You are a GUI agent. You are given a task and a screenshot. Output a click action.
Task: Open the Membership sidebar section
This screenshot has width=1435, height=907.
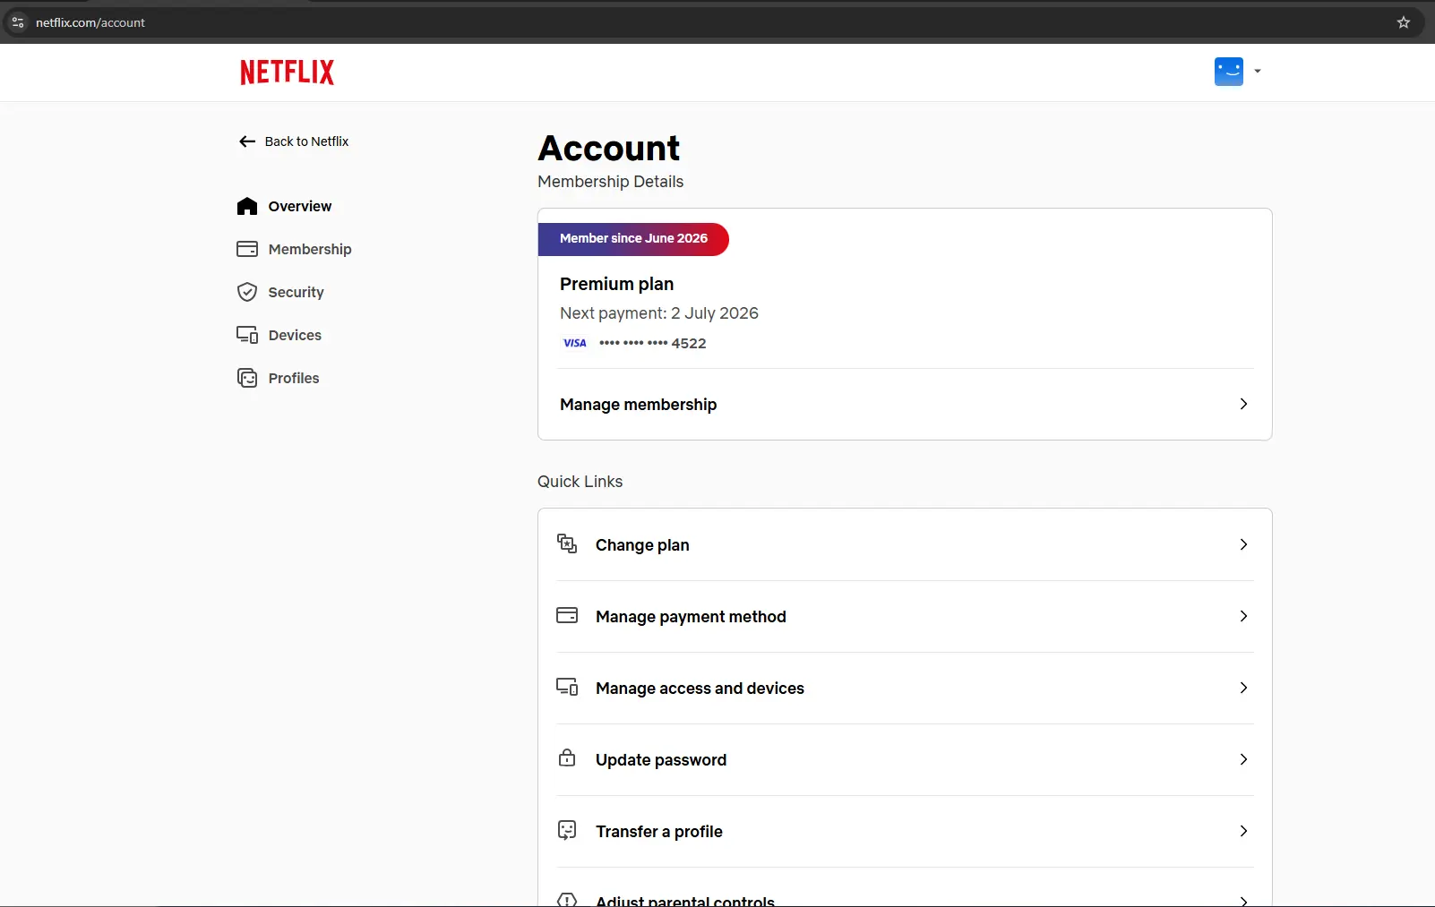click(310, 249)
